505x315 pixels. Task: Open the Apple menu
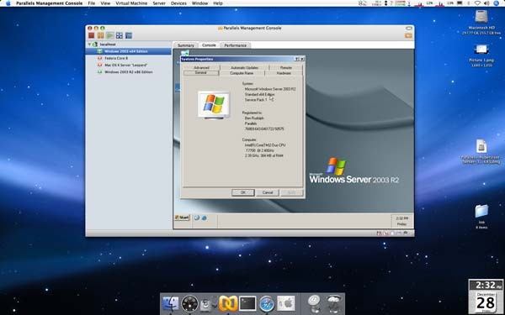pyautogui.click(x=8, y=3)
